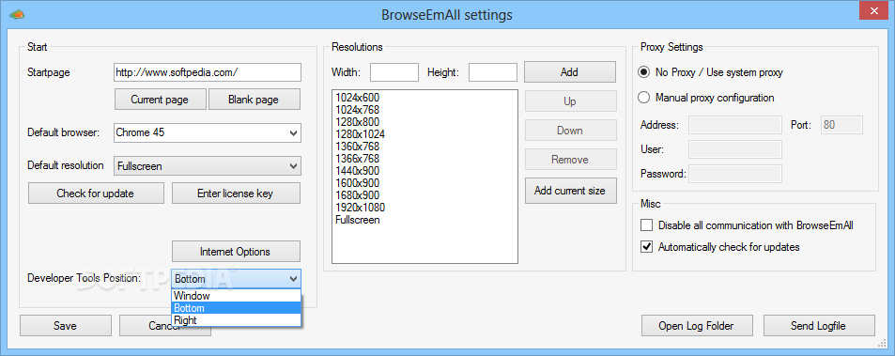Click Send Logfile button

click(819, 326)
